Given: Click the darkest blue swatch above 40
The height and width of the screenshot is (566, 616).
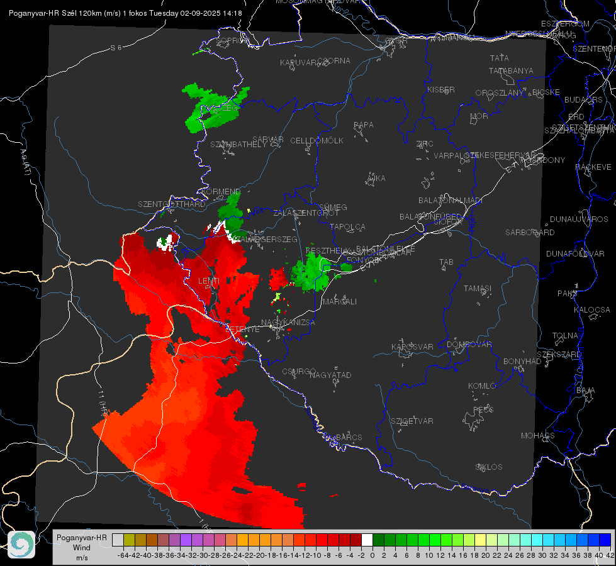Looking at the screenshot, I should click(x=605, y=540).
